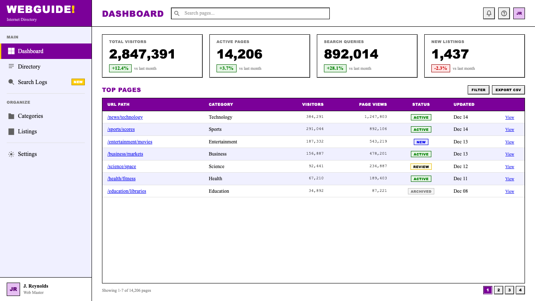Open Settings in the sidebar
The image size is (535, 301).
[46, 154]
